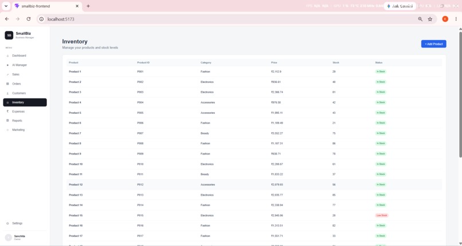Click the Stock column header
This screenshot has height=246, width=462.
[336, 62]
